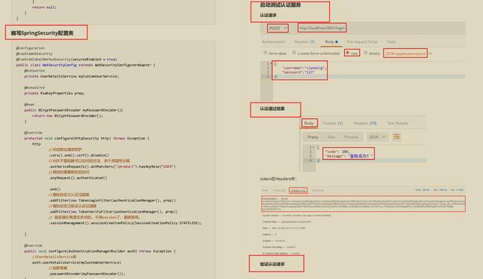Screen dimensions: 483x279
Task: Click the addFilter TokenLoginFilter code line
Action: pyautogui.click(x=112, y=201)
